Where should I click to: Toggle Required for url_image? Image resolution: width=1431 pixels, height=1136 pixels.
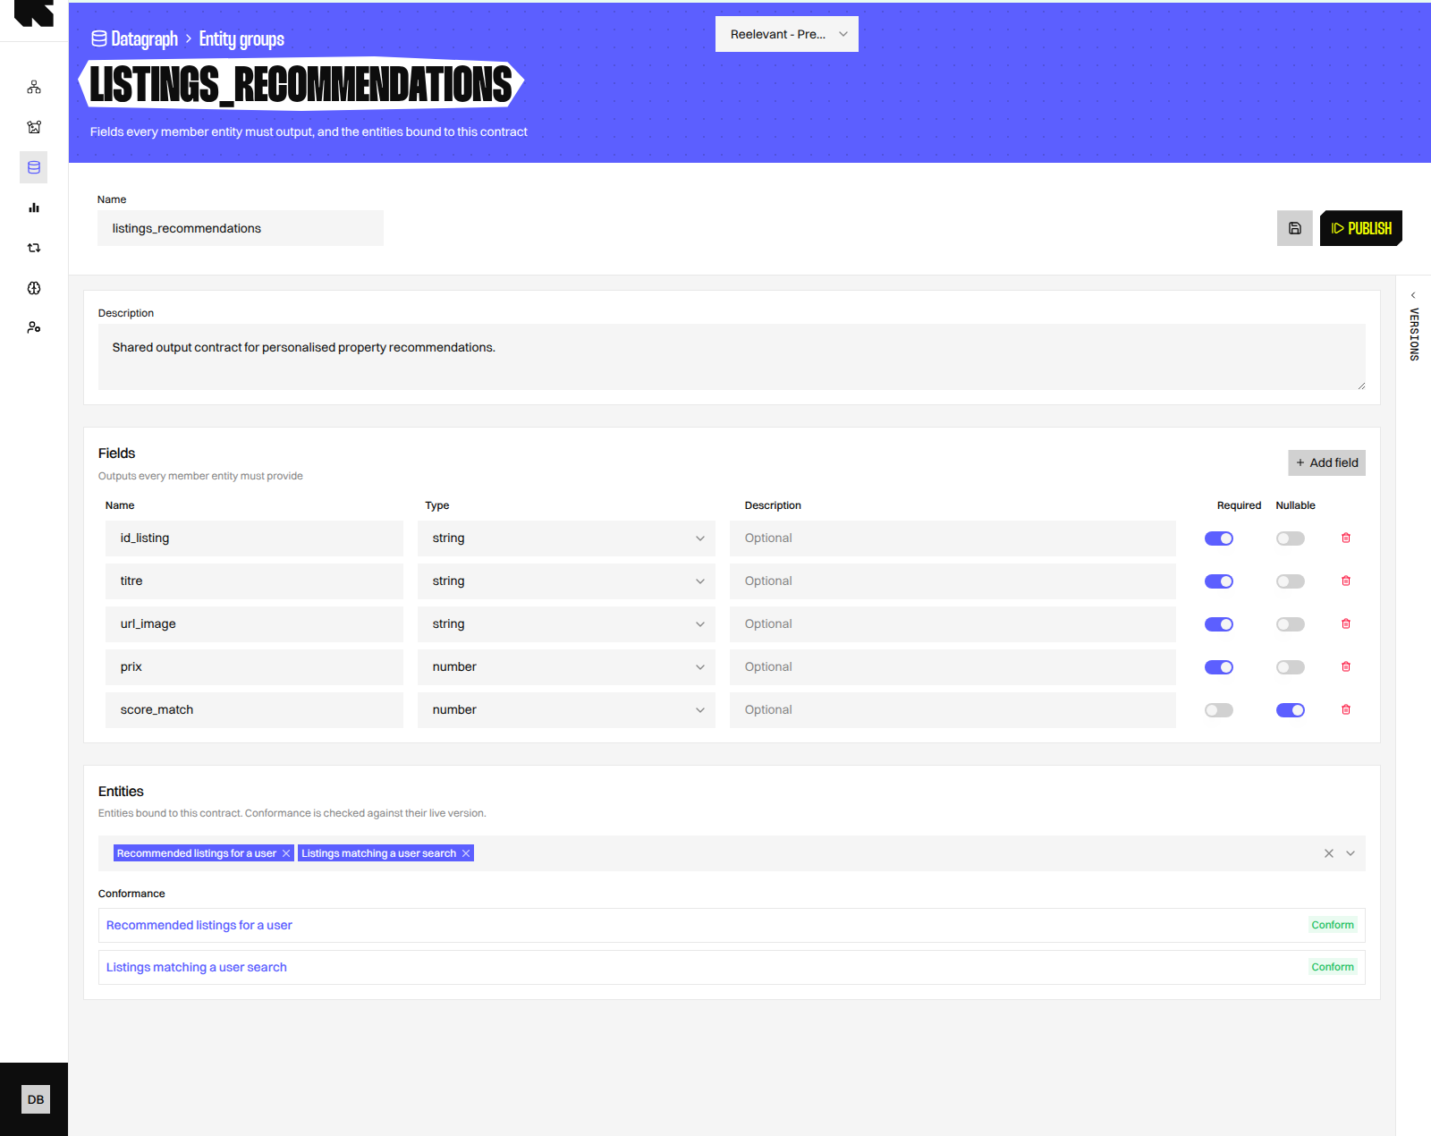coord(1219,624)
